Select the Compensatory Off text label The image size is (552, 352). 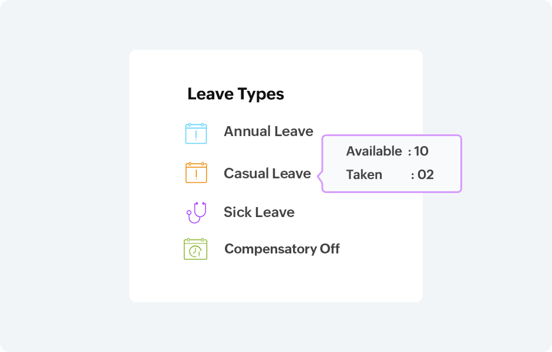tap(282, 249)
